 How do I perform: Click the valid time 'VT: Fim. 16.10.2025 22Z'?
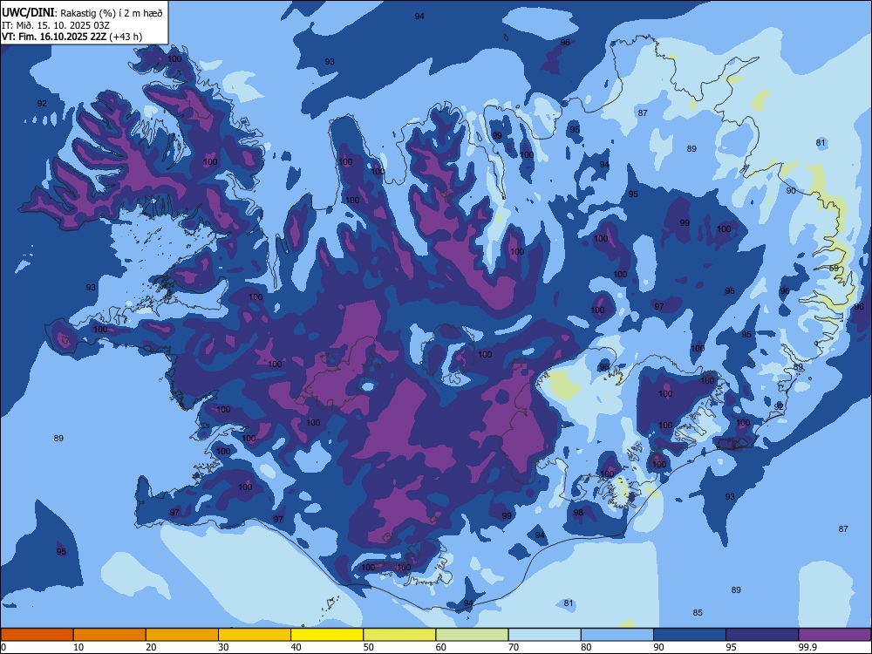[54, 37]
